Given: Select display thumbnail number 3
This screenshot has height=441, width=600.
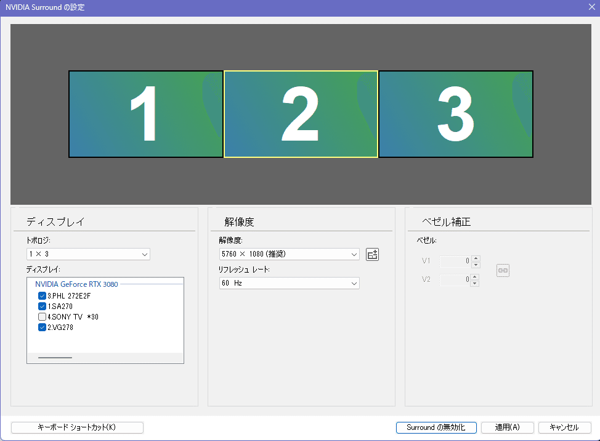Looking at the screenshot, I should point(456,113).
